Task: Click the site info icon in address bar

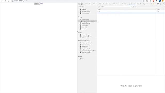Action: coord(12,1)
